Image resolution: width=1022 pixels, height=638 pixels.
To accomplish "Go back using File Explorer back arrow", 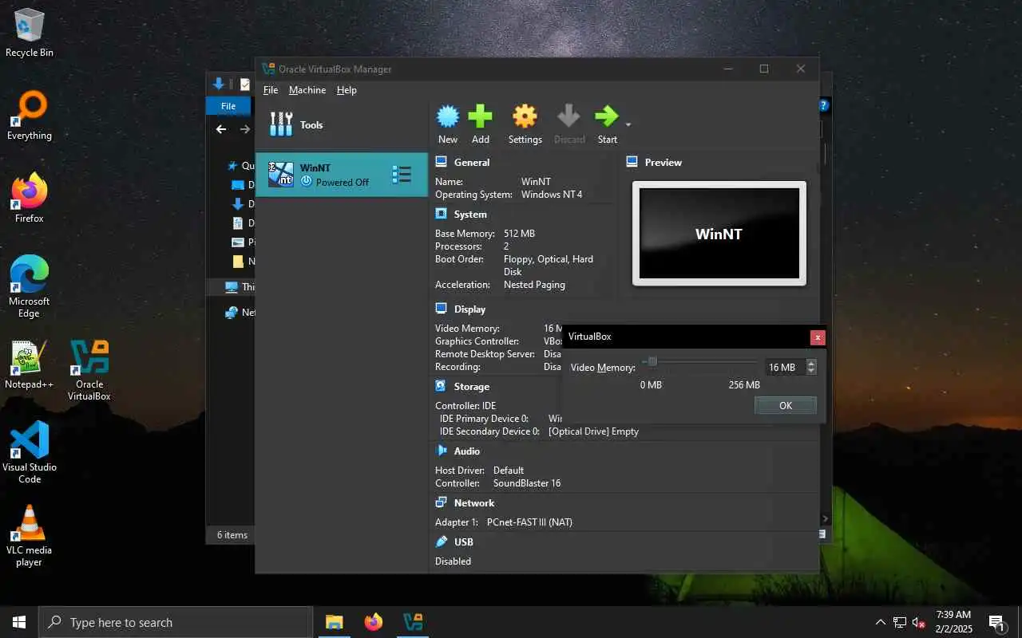I will pos(221,129).
